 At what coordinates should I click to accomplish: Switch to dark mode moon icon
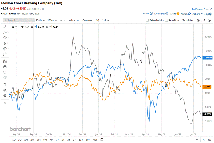point(209,20)
